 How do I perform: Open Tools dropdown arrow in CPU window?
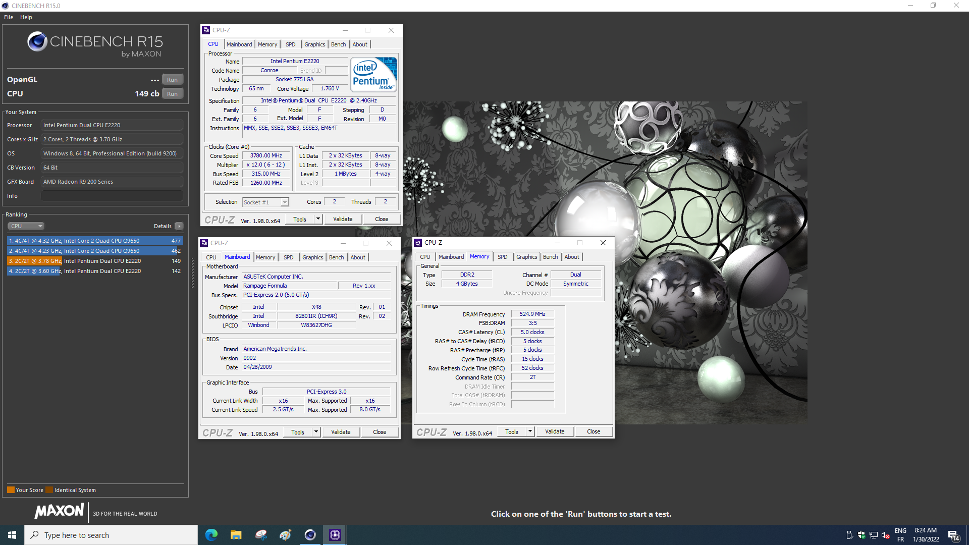click(x=318, y=219)
